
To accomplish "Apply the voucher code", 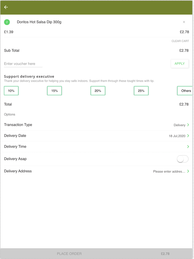I will pyautogui.click(x=180, y=64).
